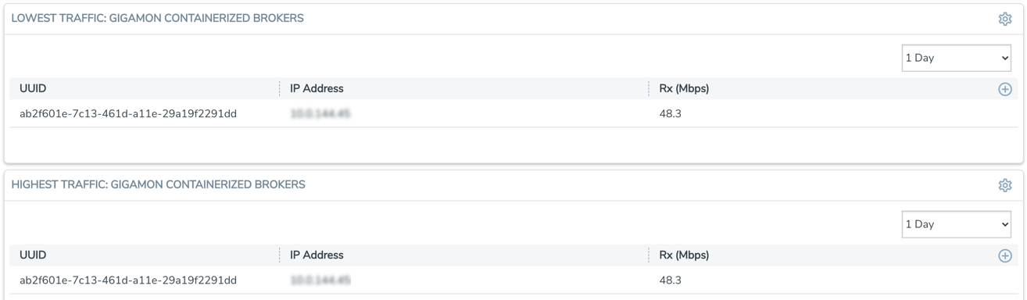Sort by UUID column in Lowest Traffic table
The image size is (1027, 300).
pyautogui.click(x=33, y=88)
